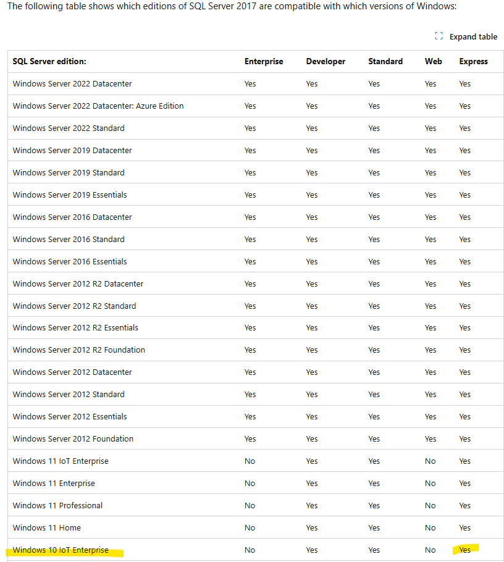Click Windows Server 2016 Standard row label
Image resolution: width=504 pixels, height=562 pixels.
[x=69, y=240]
